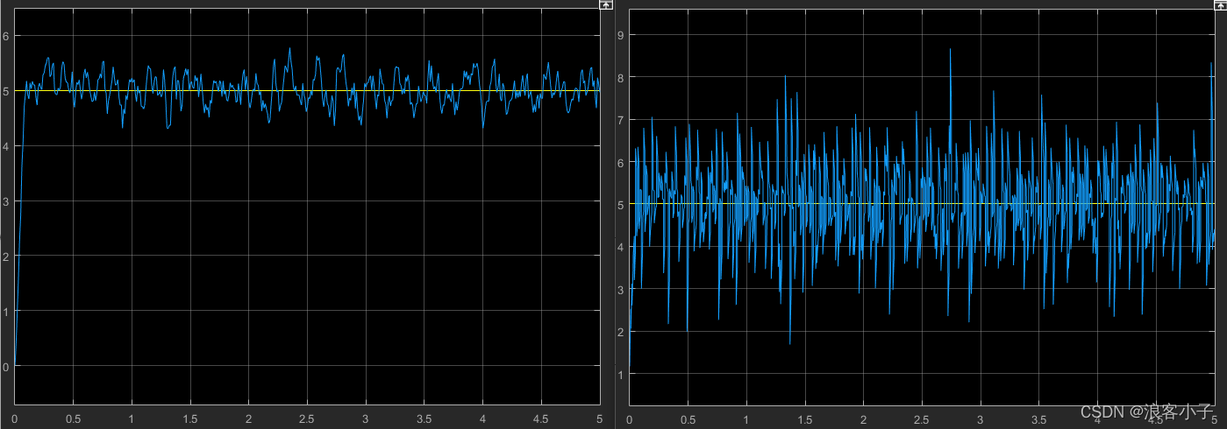Click the yellow reference line in right plot
Viewport: 1227px width, 429px height.
coord(922,204)
